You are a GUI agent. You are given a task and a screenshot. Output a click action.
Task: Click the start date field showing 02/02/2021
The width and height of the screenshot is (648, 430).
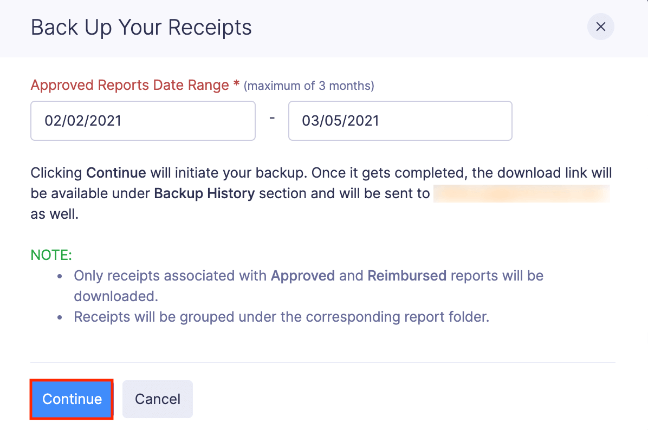142,120
